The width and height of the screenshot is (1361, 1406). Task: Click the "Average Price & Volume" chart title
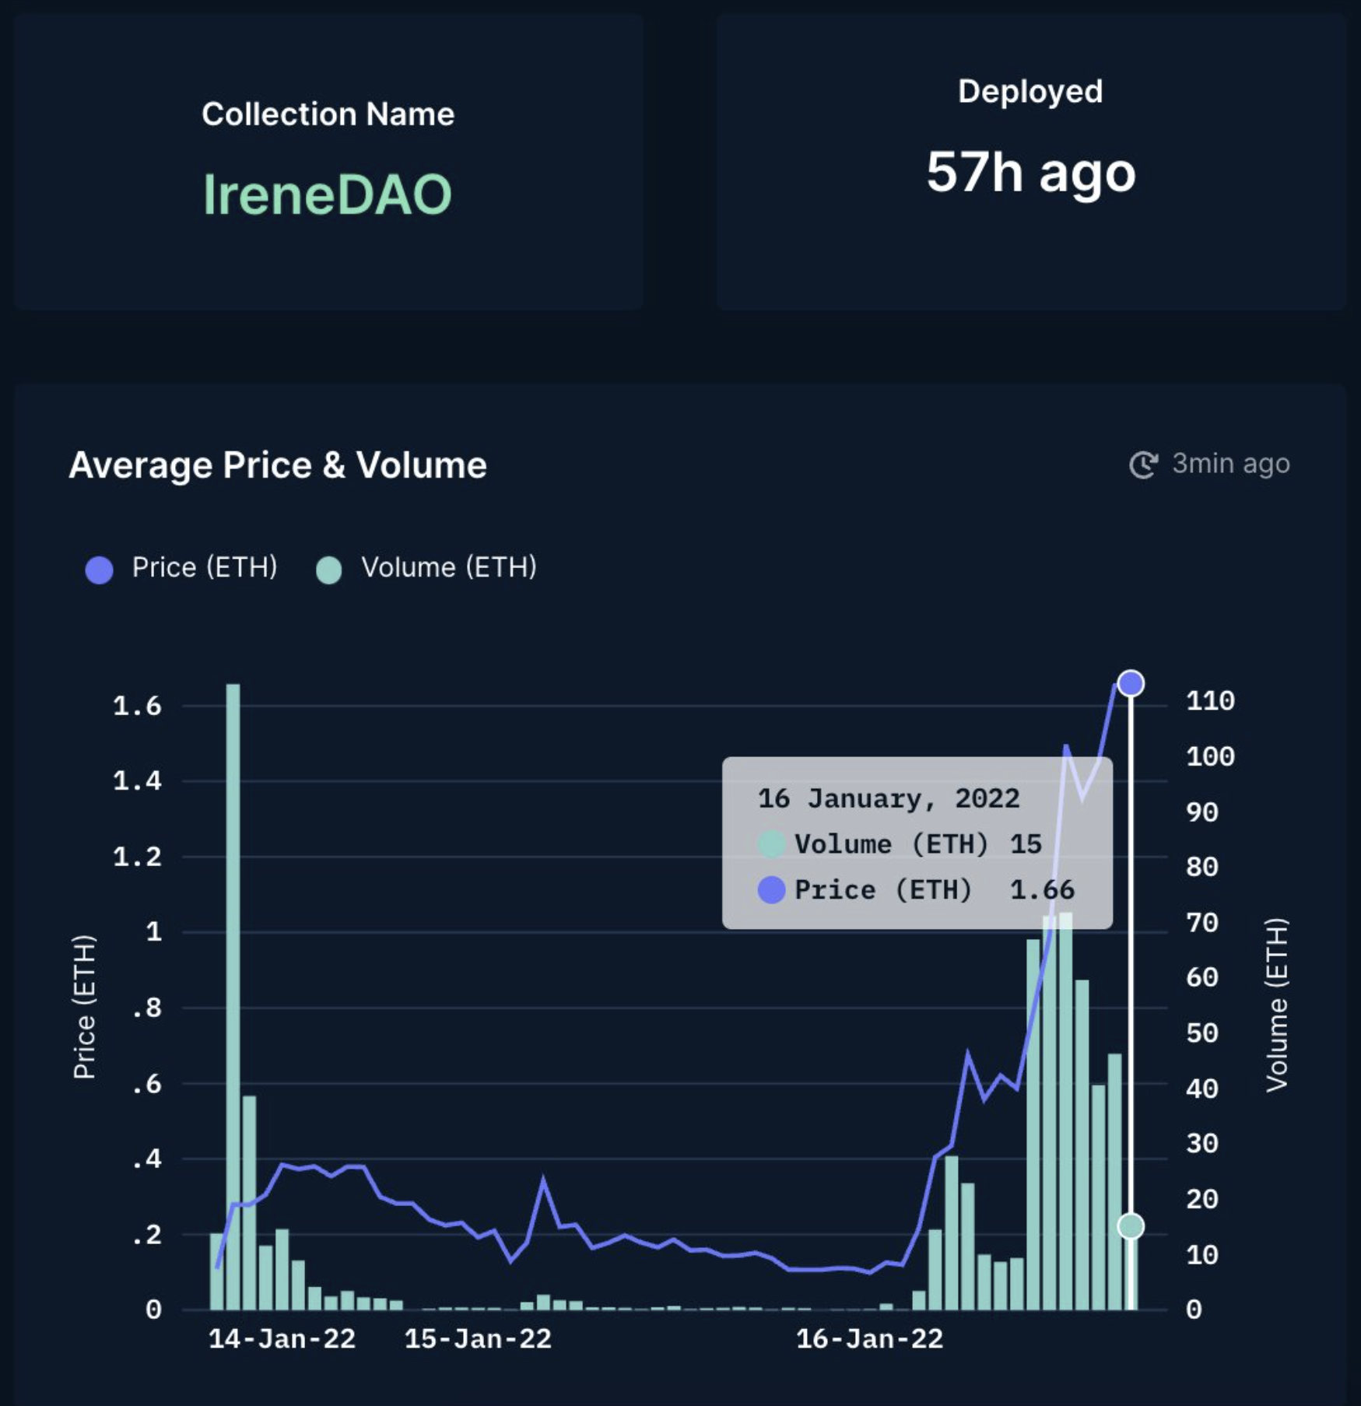pos(278,465)
